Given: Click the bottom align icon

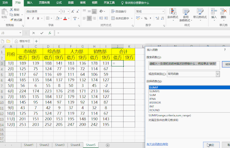Looking at the screenshot, I should point(94,11).
